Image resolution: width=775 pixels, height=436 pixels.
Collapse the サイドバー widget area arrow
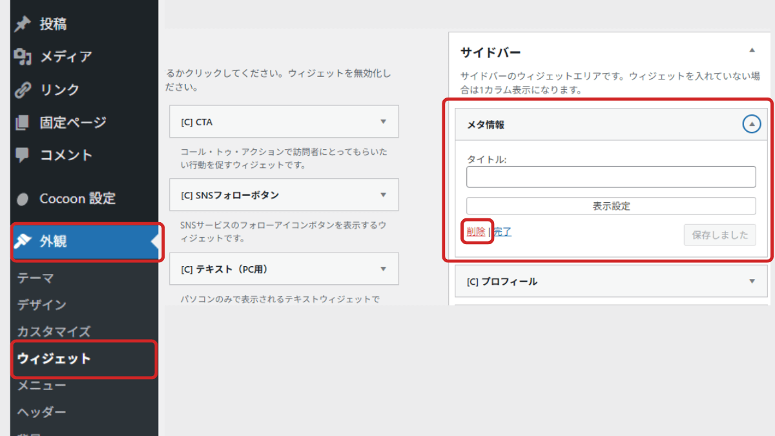pos(752,50)
